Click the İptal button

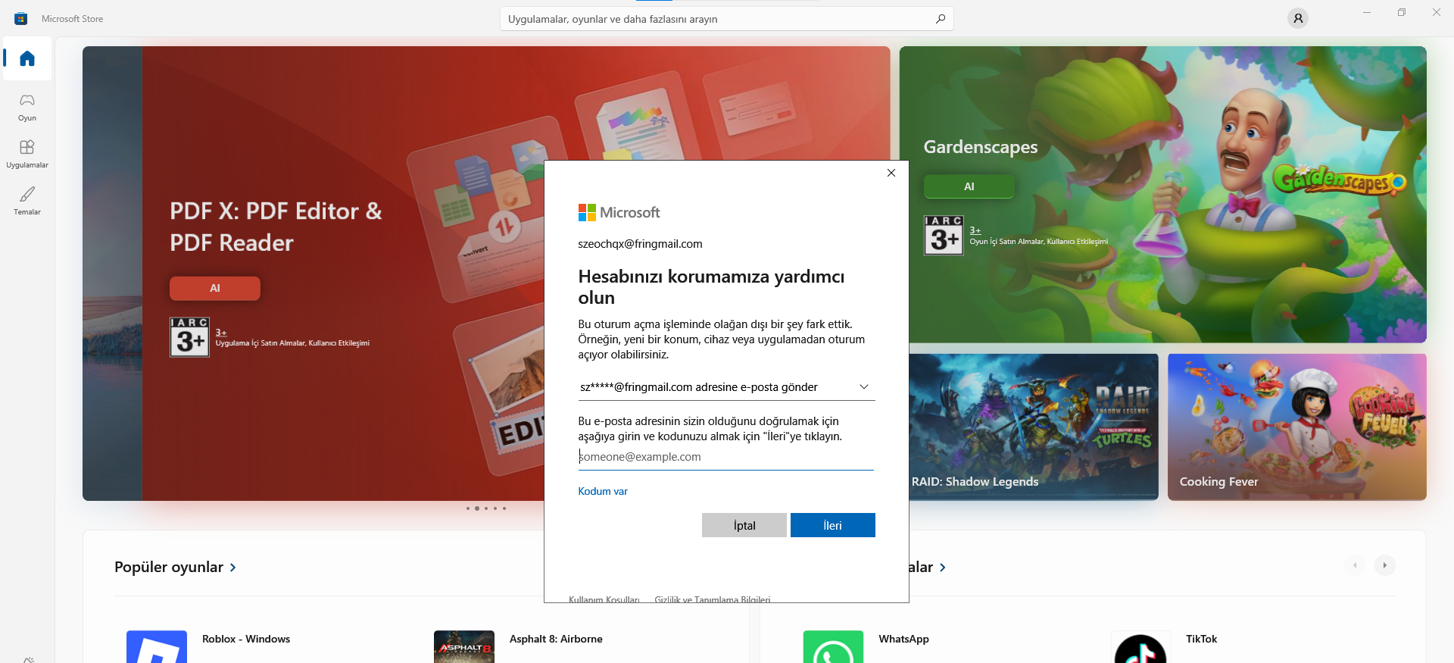(744, 525)
